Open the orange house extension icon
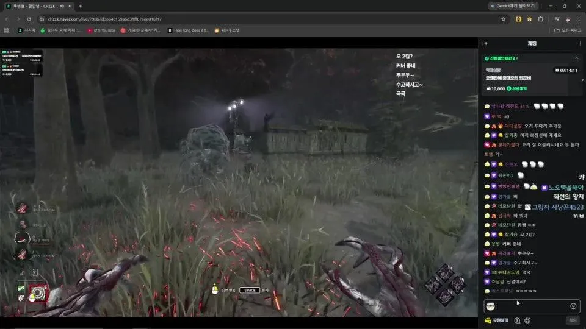 530,19
